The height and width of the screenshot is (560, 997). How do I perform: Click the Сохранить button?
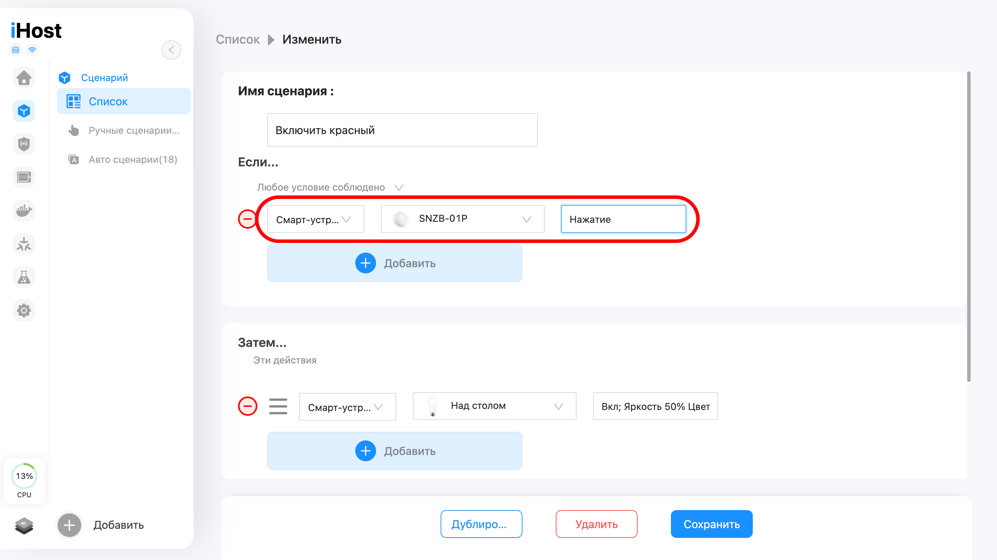[711, 524]
